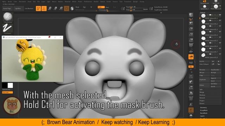Click the reference photo in the viewer window
The image size is (225, 126).
[32, 60]
